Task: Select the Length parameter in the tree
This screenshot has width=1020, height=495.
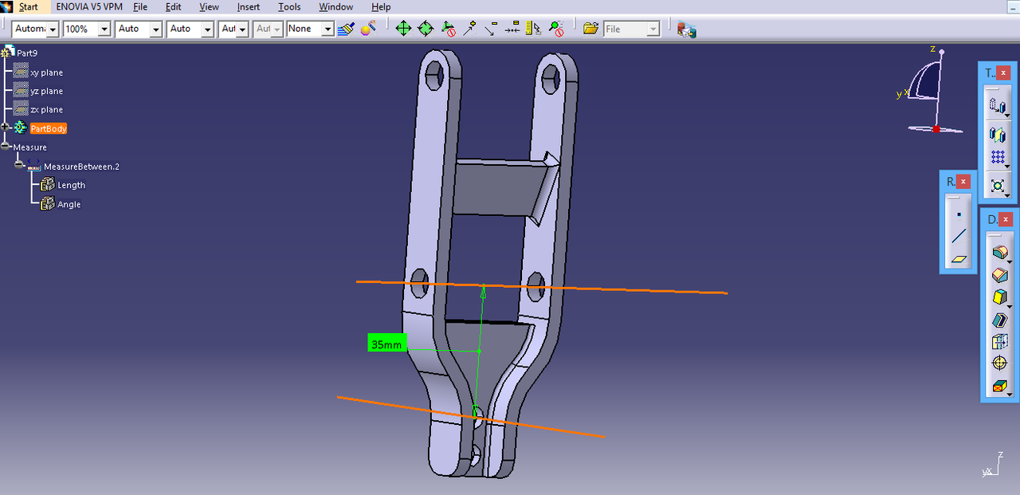Action: [71, 185]
